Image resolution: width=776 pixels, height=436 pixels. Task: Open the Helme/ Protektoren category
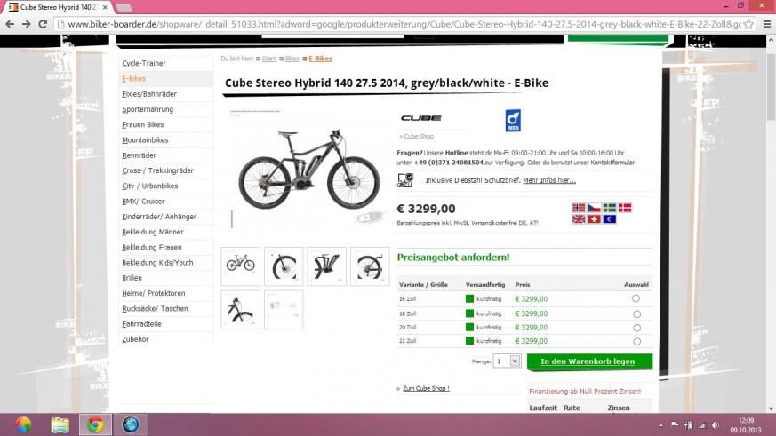pyautogui.click(x=154, y=293)
